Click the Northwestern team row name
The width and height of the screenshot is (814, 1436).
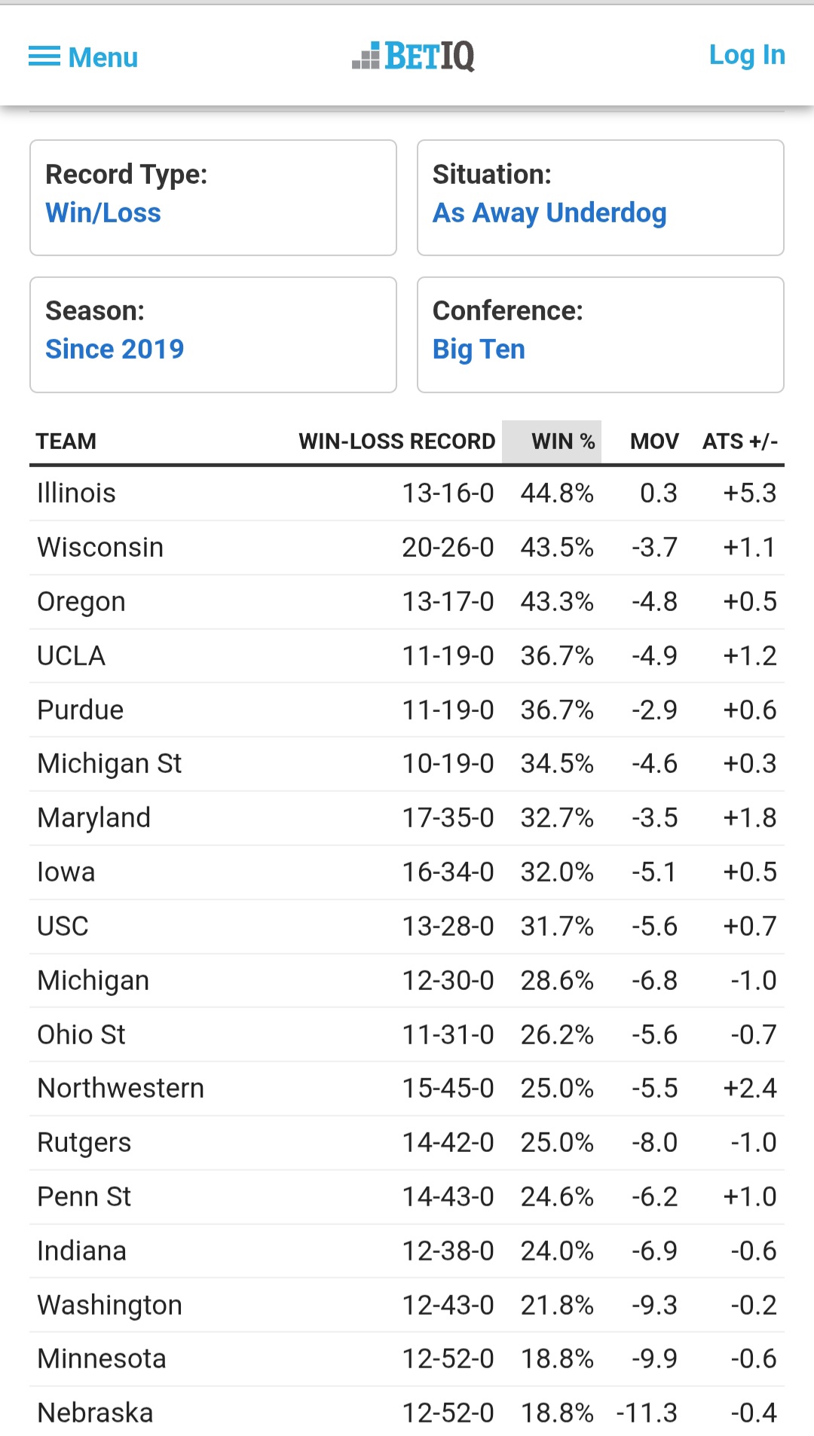pyautogui.click(x=121, y=1089)
